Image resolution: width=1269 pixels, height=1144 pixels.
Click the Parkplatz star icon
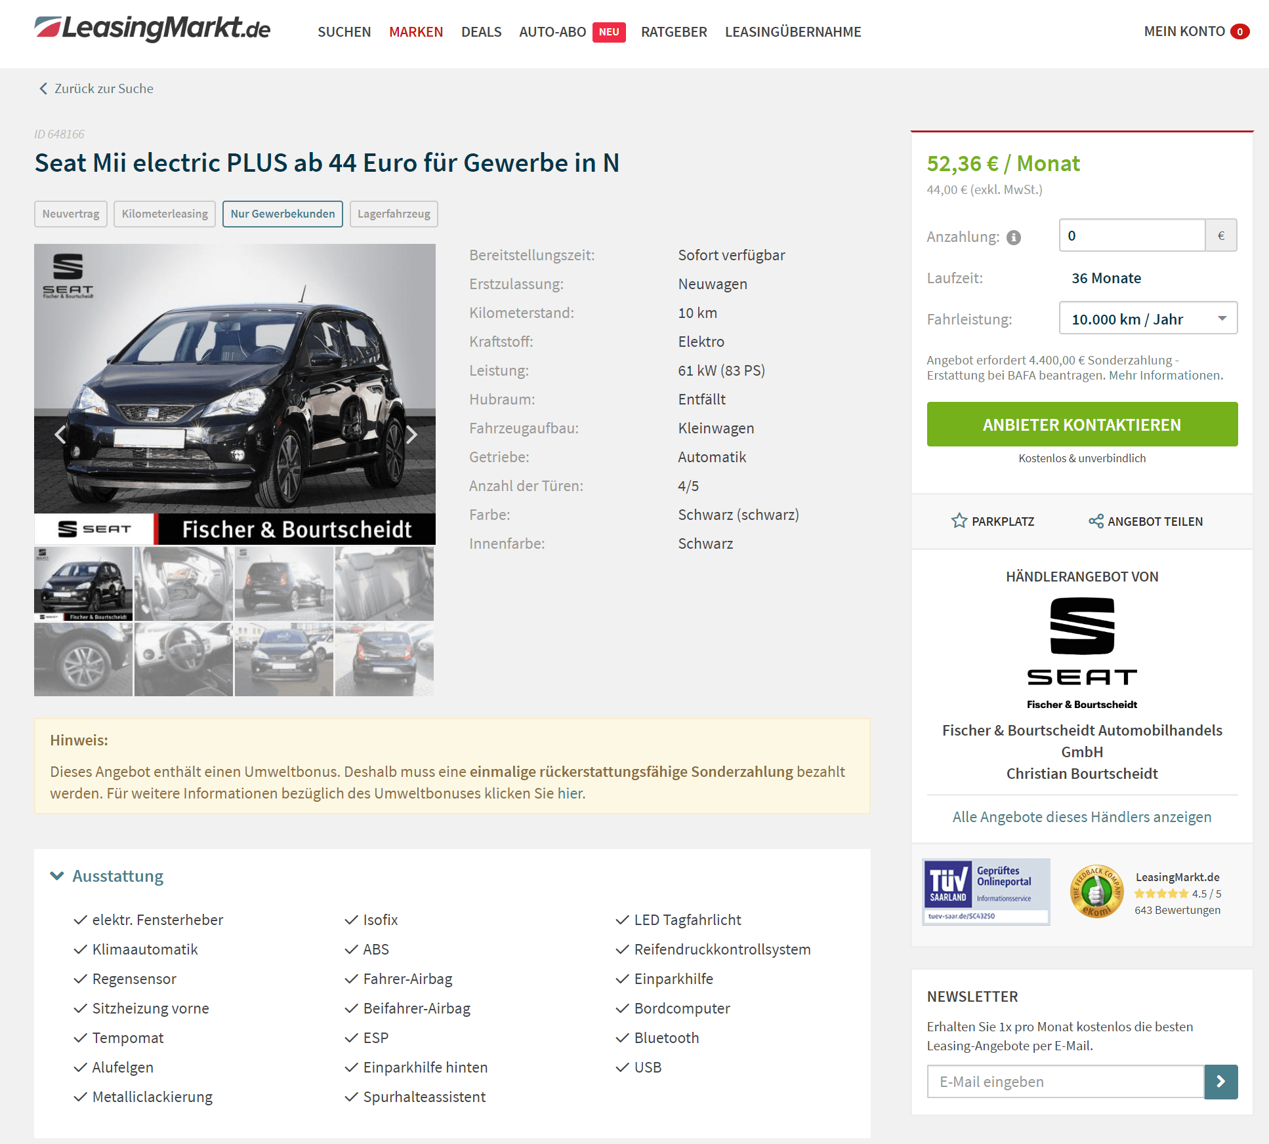(x=959, y=521)
